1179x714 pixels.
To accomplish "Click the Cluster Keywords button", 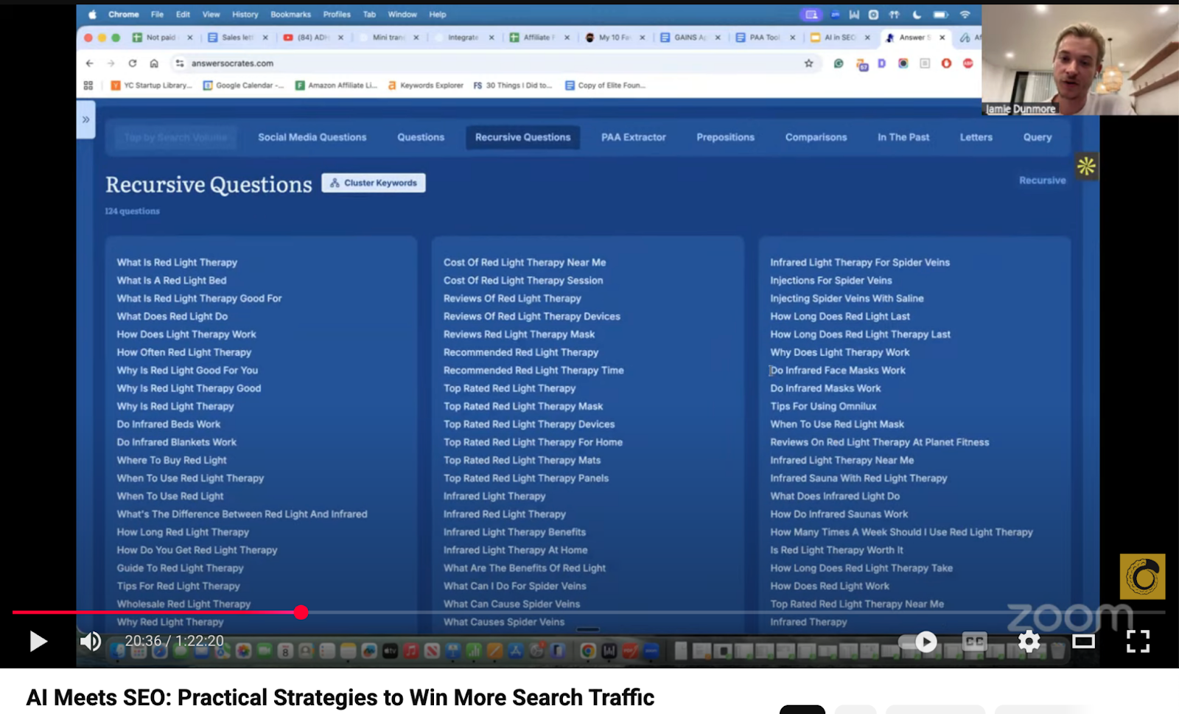I will pyautogui.click(x=374, y=183).
